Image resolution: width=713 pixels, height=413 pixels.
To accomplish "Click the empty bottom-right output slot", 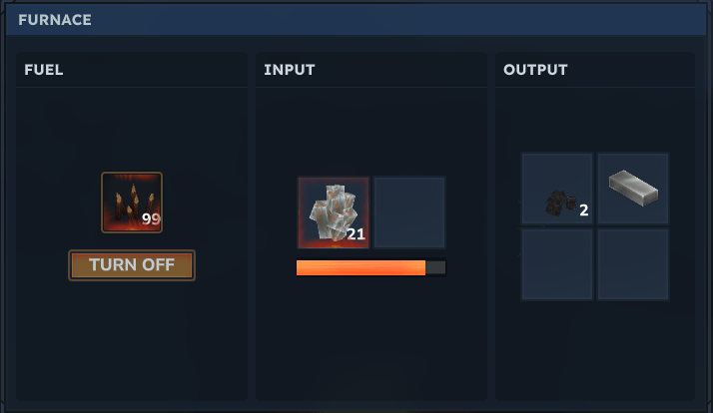I will click(633, 264).
